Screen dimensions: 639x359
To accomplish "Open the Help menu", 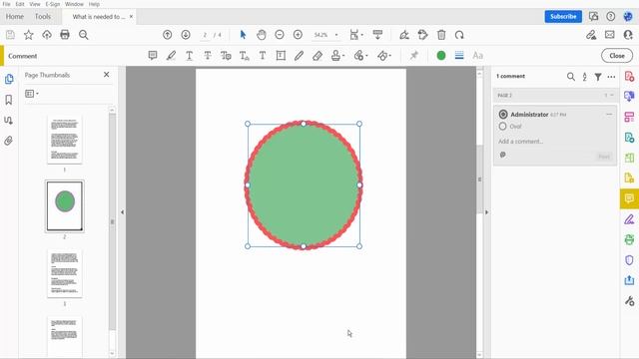I will (94, 4).
